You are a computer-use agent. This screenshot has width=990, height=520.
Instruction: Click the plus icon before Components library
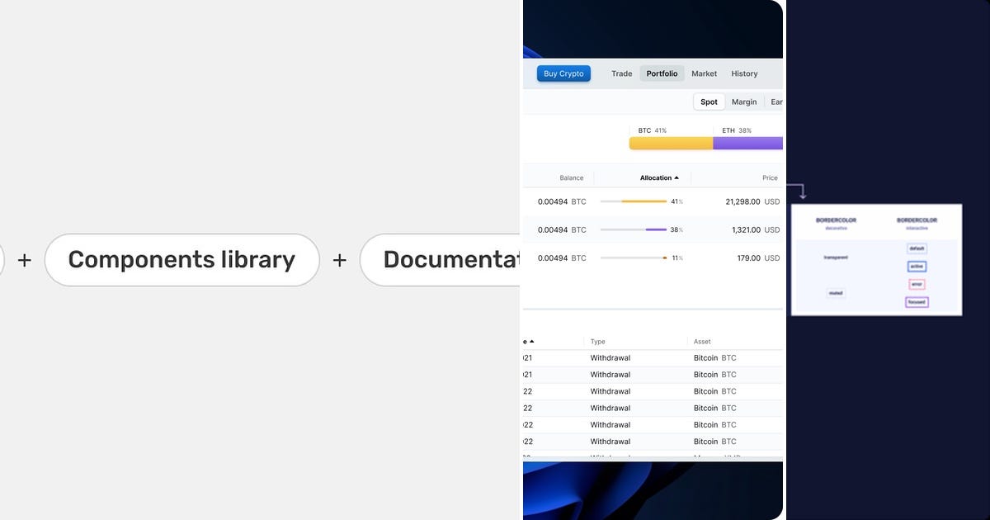pos(25,259)
